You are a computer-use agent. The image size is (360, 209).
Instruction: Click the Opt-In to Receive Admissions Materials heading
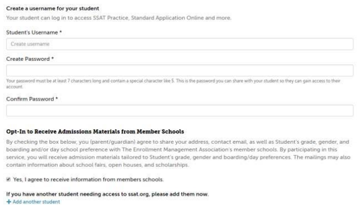95,131
